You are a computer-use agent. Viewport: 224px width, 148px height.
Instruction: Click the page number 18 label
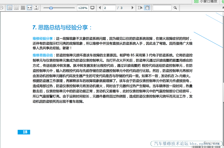[x=24, y=132]
